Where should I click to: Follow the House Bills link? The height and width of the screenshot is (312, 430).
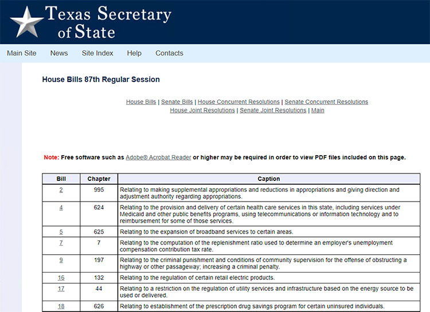[x=141, y=102]
